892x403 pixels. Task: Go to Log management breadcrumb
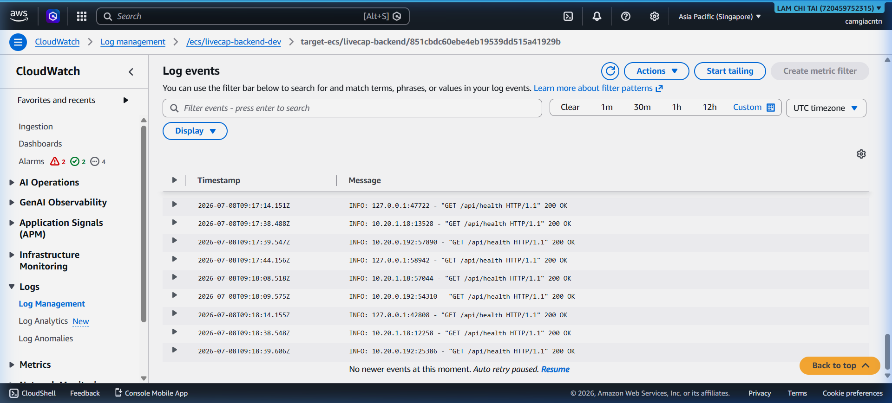pyautogui.click(x=133, y=42)
